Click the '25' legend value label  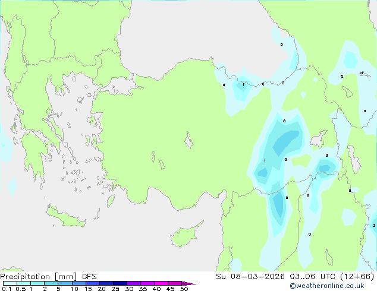(115, 289)
